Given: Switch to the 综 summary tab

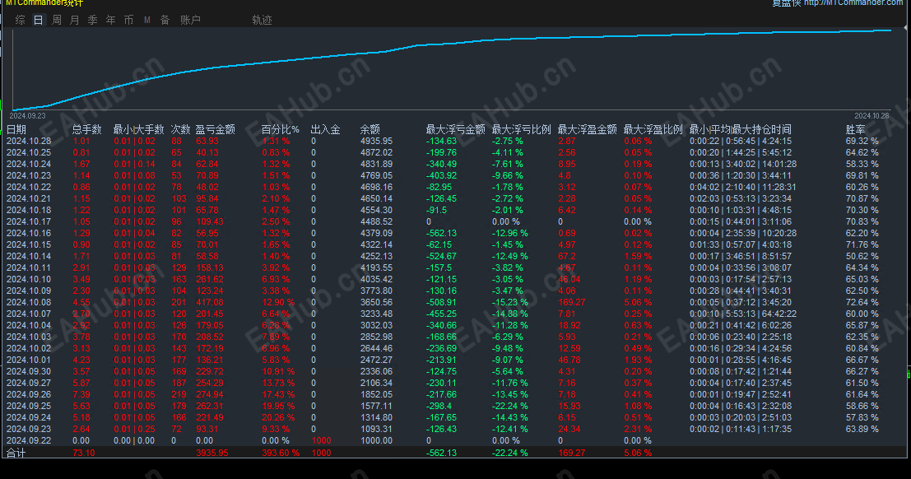Looking at the screenshot, I should [21, 20].
